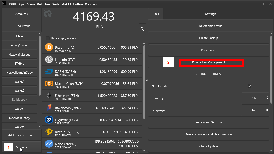This screenshot has width=274, height=154.
Task: Open the Language ENG selector
Action: [256, 110]
